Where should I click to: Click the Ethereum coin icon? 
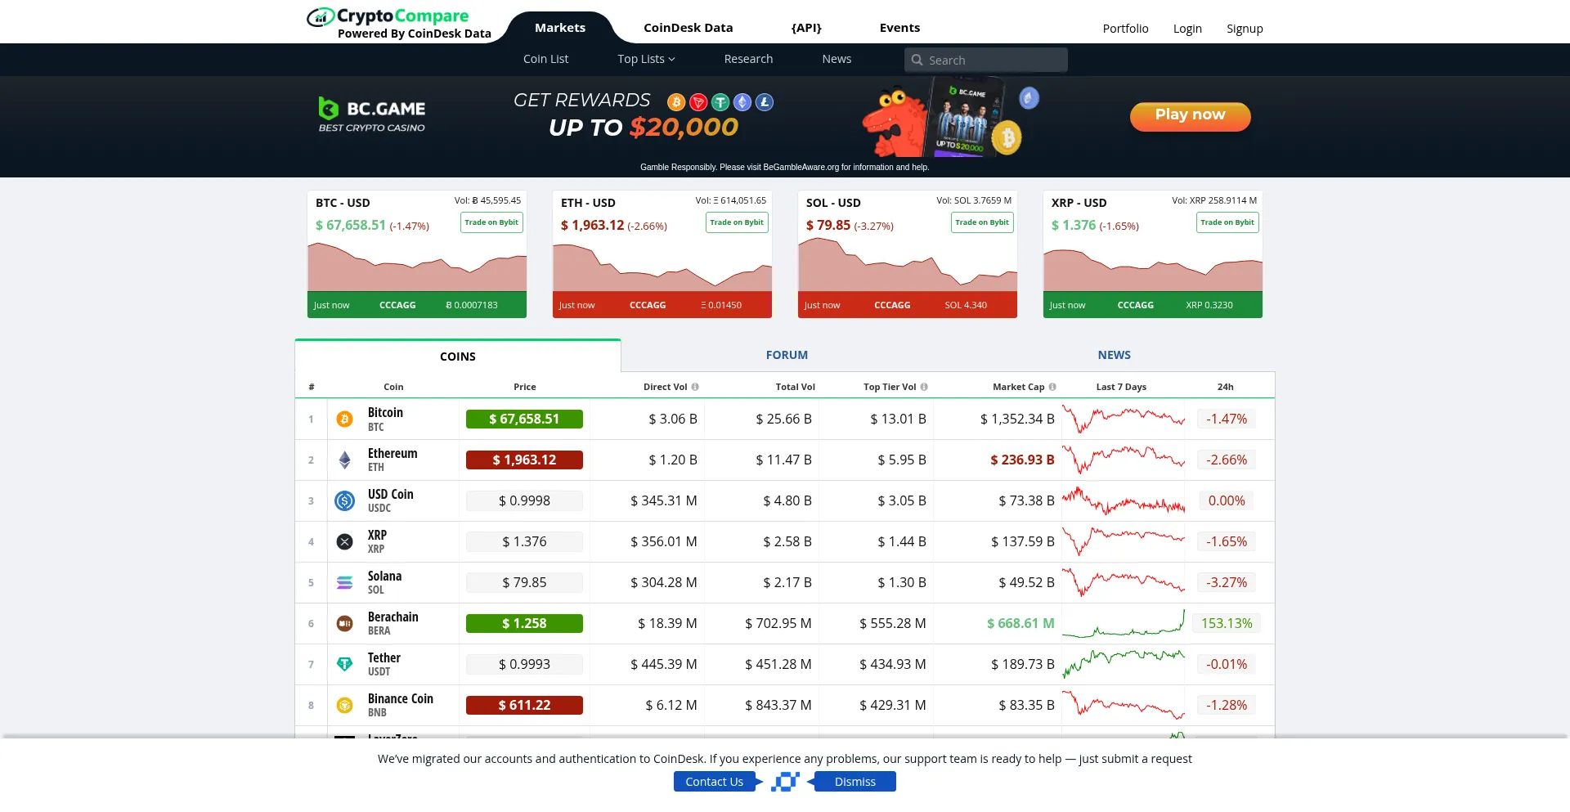344,460
